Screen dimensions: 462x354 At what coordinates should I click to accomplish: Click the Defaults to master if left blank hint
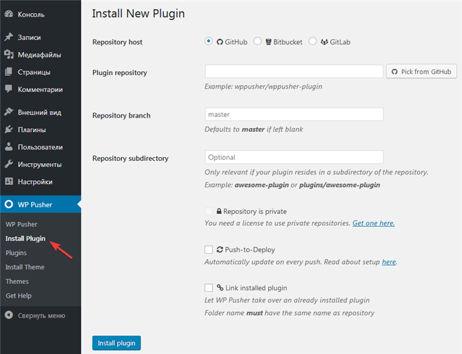pyautogui.click(x=253, y=129)
